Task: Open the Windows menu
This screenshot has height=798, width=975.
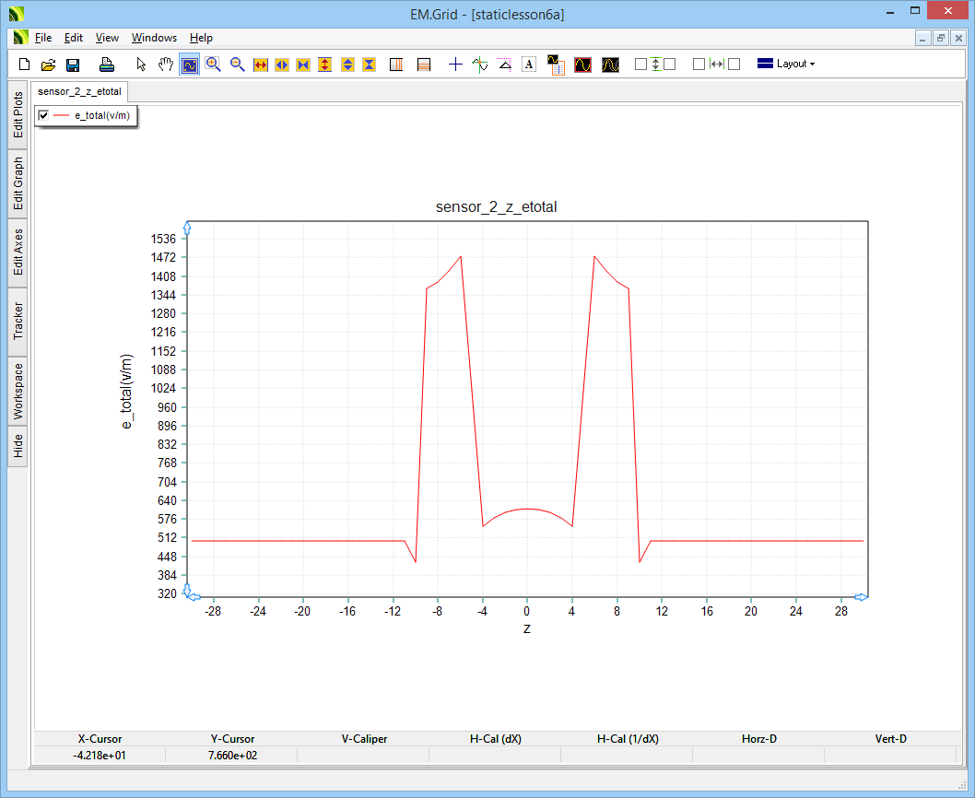Action: coord(154,38)
